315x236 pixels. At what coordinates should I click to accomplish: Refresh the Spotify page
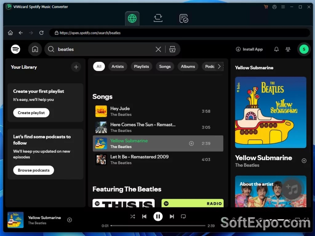pos(41,33)
